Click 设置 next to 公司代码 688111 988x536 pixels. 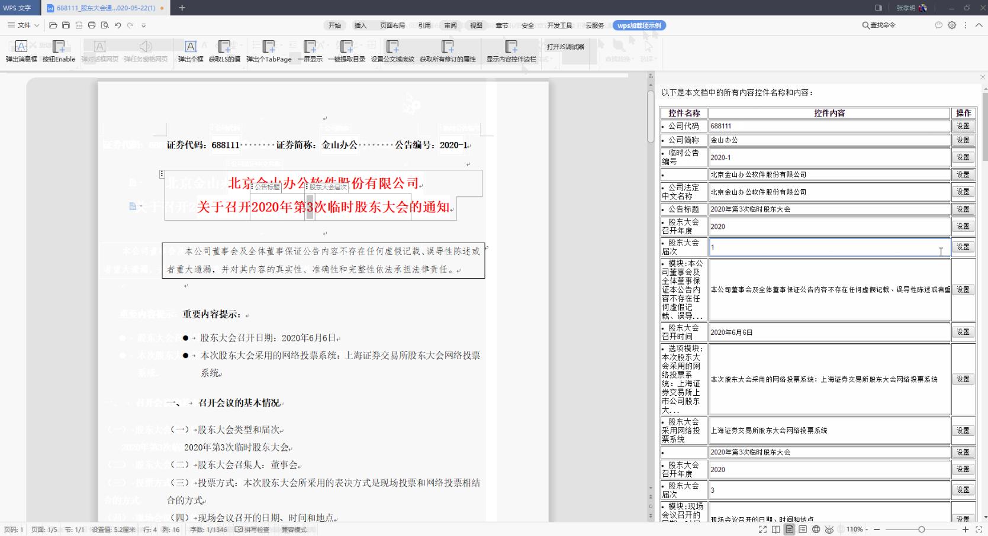(963, 125)
